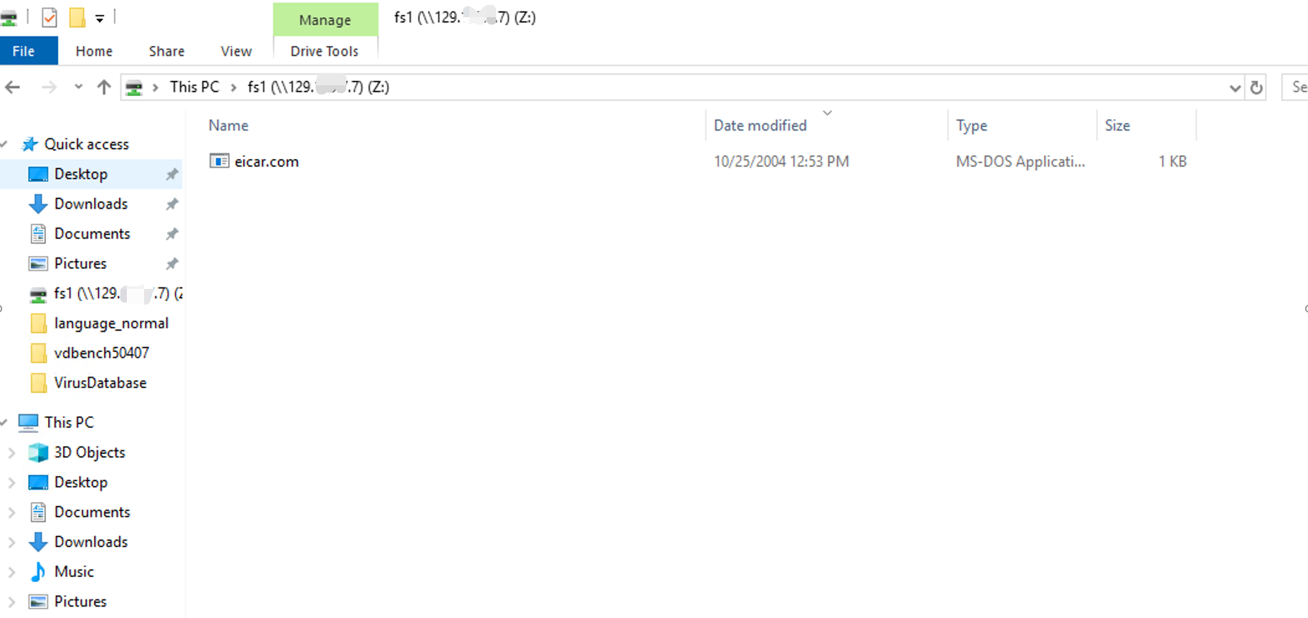Viewport: 1308px width, 618px height.
Task: Refresh the current folder view
Action: 1256,87
